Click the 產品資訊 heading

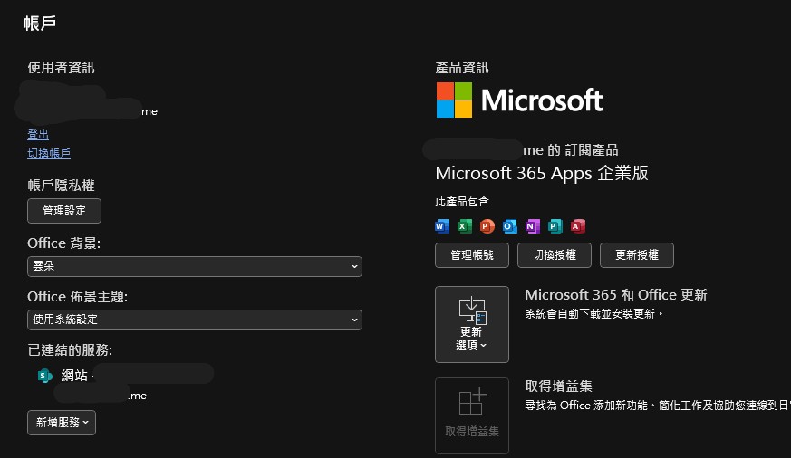[x=462, y=68]
